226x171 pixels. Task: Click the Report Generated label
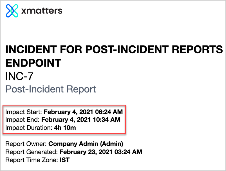click(32, 152)
